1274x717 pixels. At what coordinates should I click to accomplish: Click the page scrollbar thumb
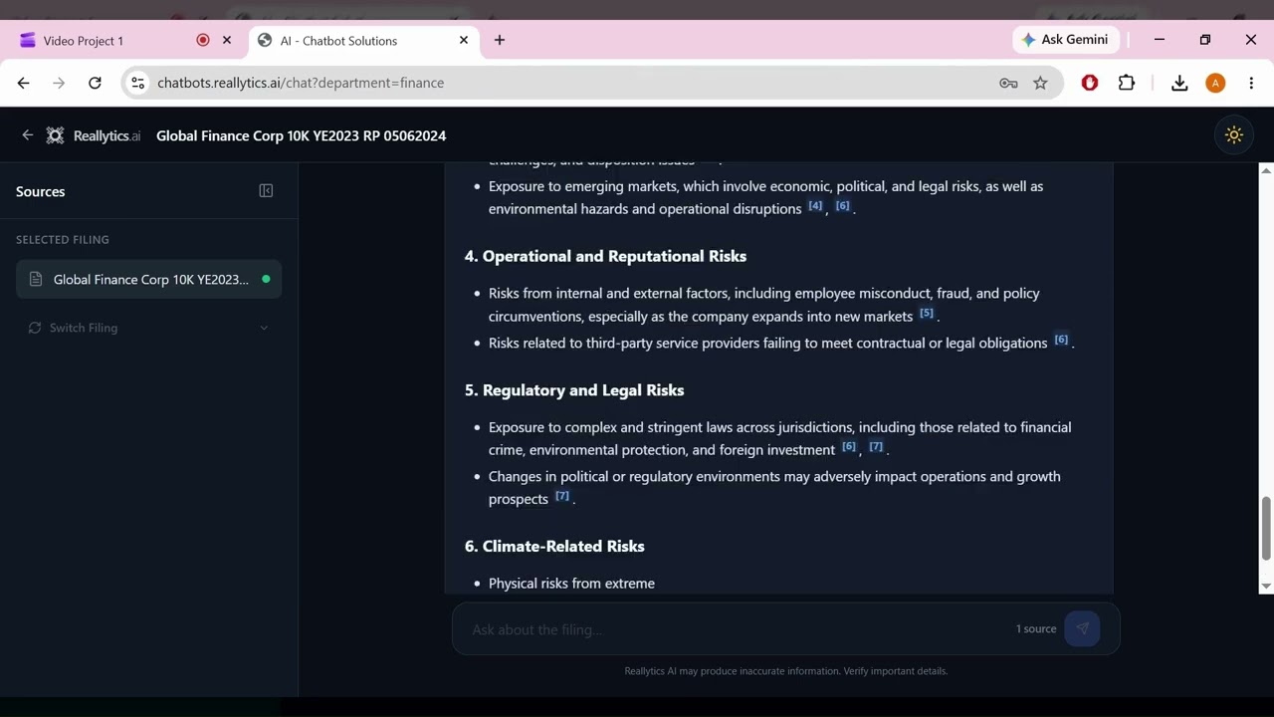[1266, 529]
